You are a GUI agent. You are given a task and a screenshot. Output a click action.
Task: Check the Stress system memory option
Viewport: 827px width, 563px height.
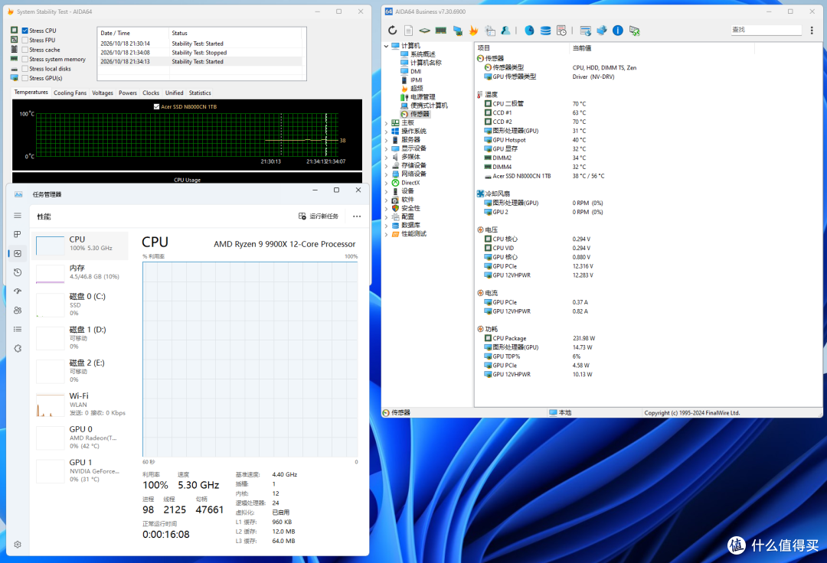click(x=25, y=59)
